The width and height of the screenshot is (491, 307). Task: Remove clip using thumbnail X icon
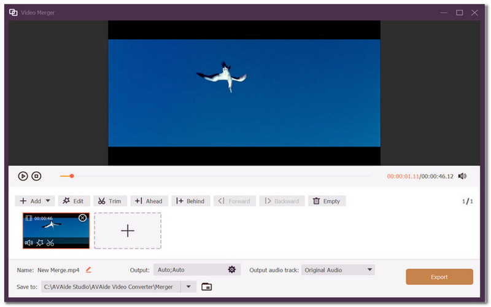tap(83, 218)
